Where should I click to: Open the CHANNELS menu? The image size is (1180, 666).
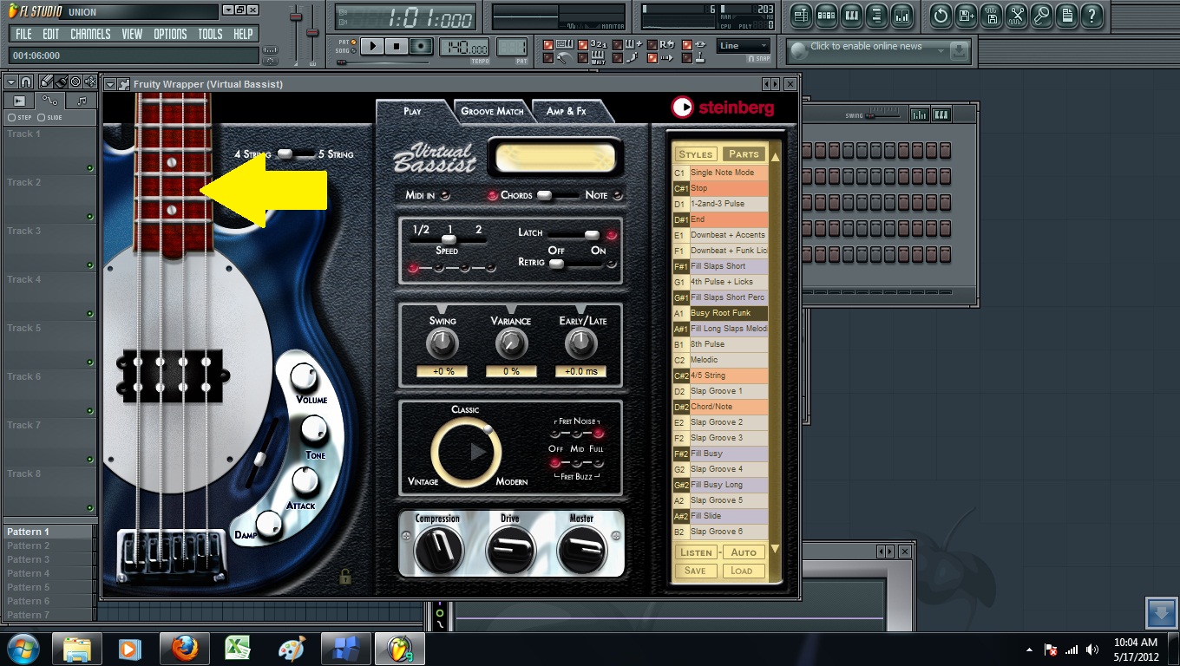pyautogui.click(x=90, y=34)
